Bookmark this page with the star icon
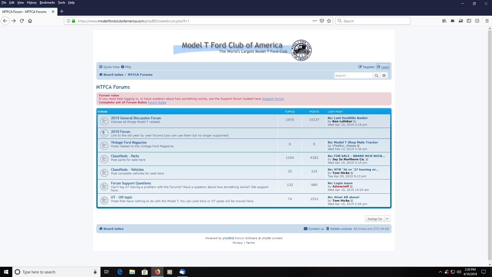Screen dimensions: 492x277 pyautogui.click(x=329, y=21)
